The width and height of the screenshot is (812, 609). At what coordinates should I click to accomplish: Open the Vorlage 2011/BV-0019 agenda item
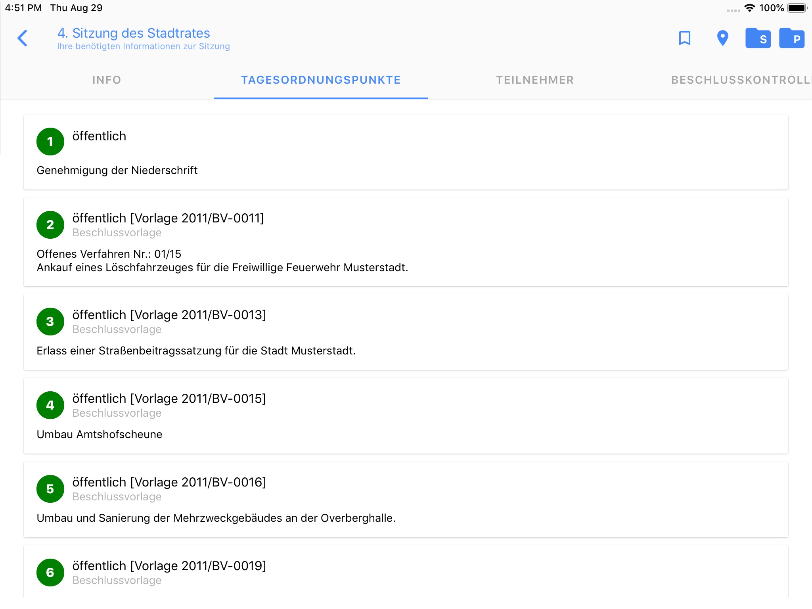coord(169,566)
